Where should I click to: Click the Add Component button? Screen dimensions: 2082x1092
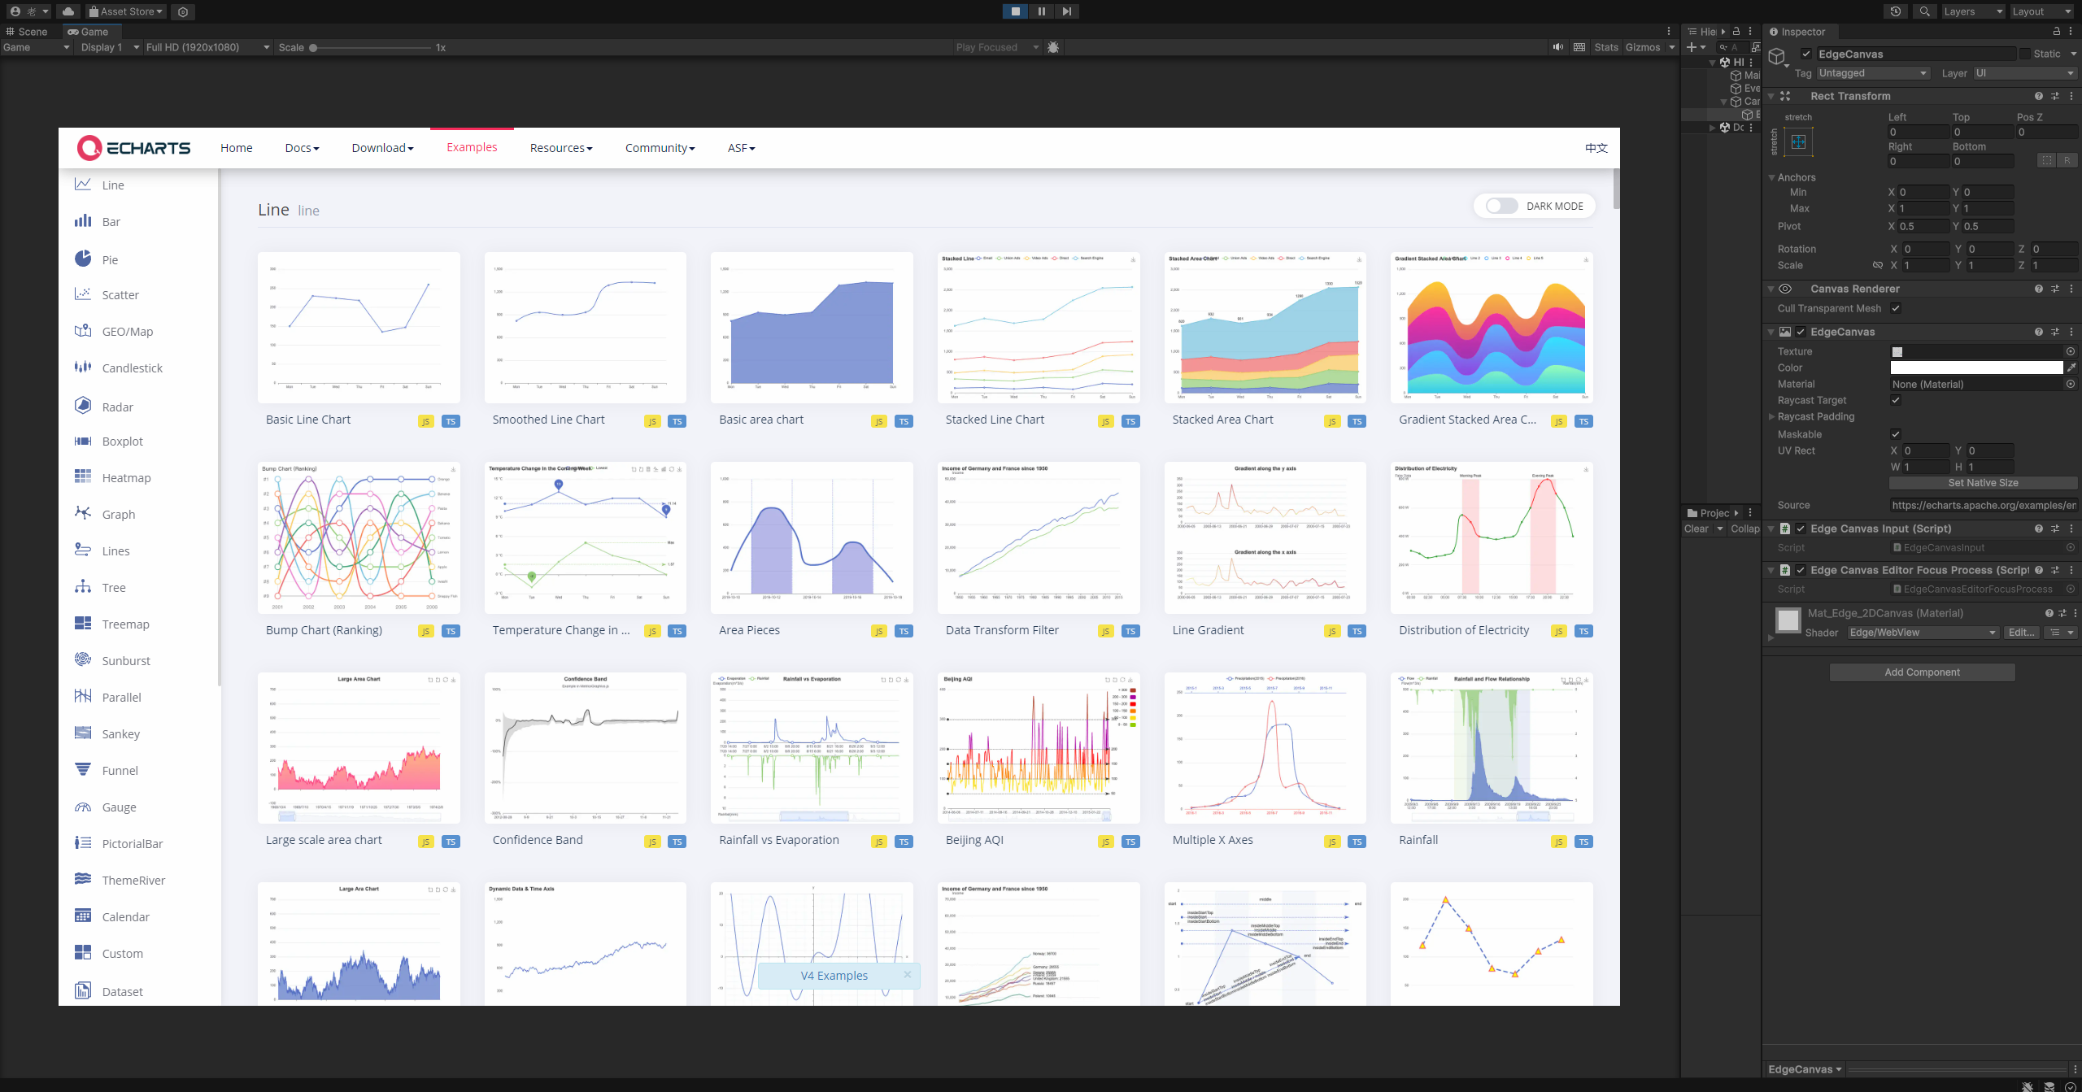pos(1922,672)
